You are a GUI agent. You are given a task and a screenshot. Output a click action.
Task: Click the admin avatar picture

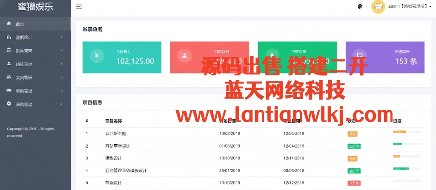pyautogui.click(x=378, y=7)
